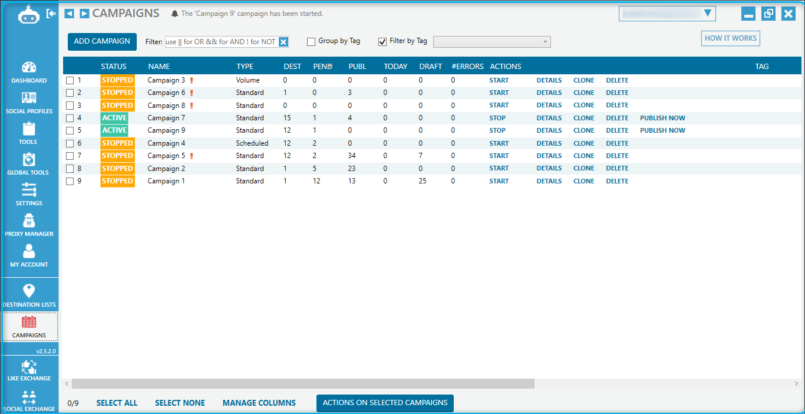Click the Add Campaign button
Screen dimensions: 805x414
pyautogui.click(x=102, y=42)
